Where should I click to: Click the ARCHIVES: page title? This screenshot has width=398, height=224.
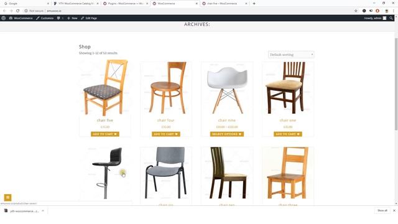point(197,24)
